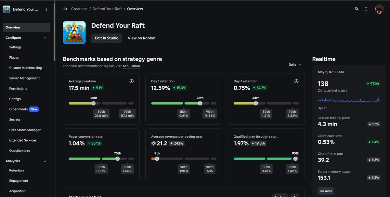This screenshot has width=390, height=197.
Task: Open the user avatar menu
Action: tap(379, 9)
